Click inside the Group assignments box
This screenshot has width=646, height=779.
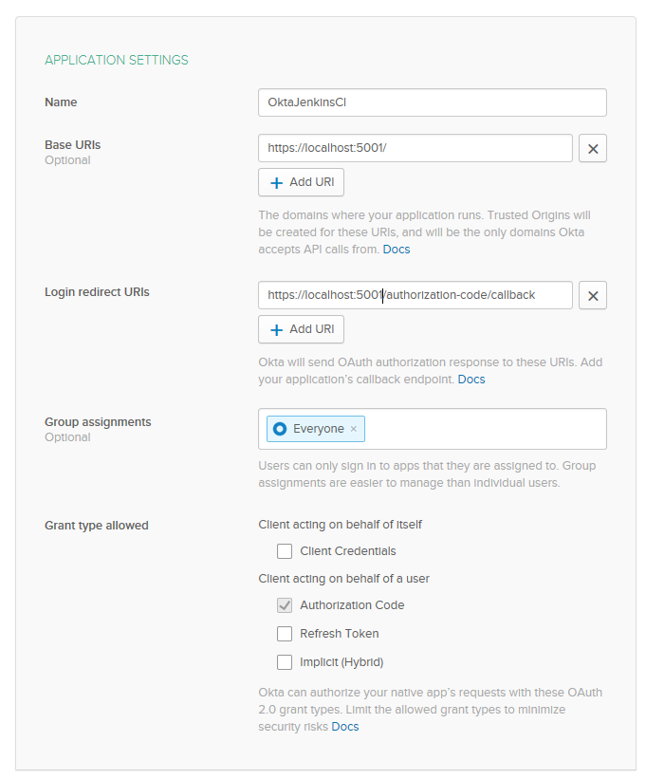click(484, 429)
